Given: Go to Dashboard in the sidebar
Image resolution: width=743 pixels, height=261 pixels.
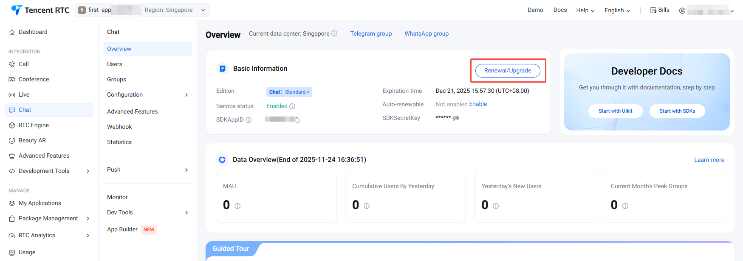Looking at the screenshot, I should point(33,32).
